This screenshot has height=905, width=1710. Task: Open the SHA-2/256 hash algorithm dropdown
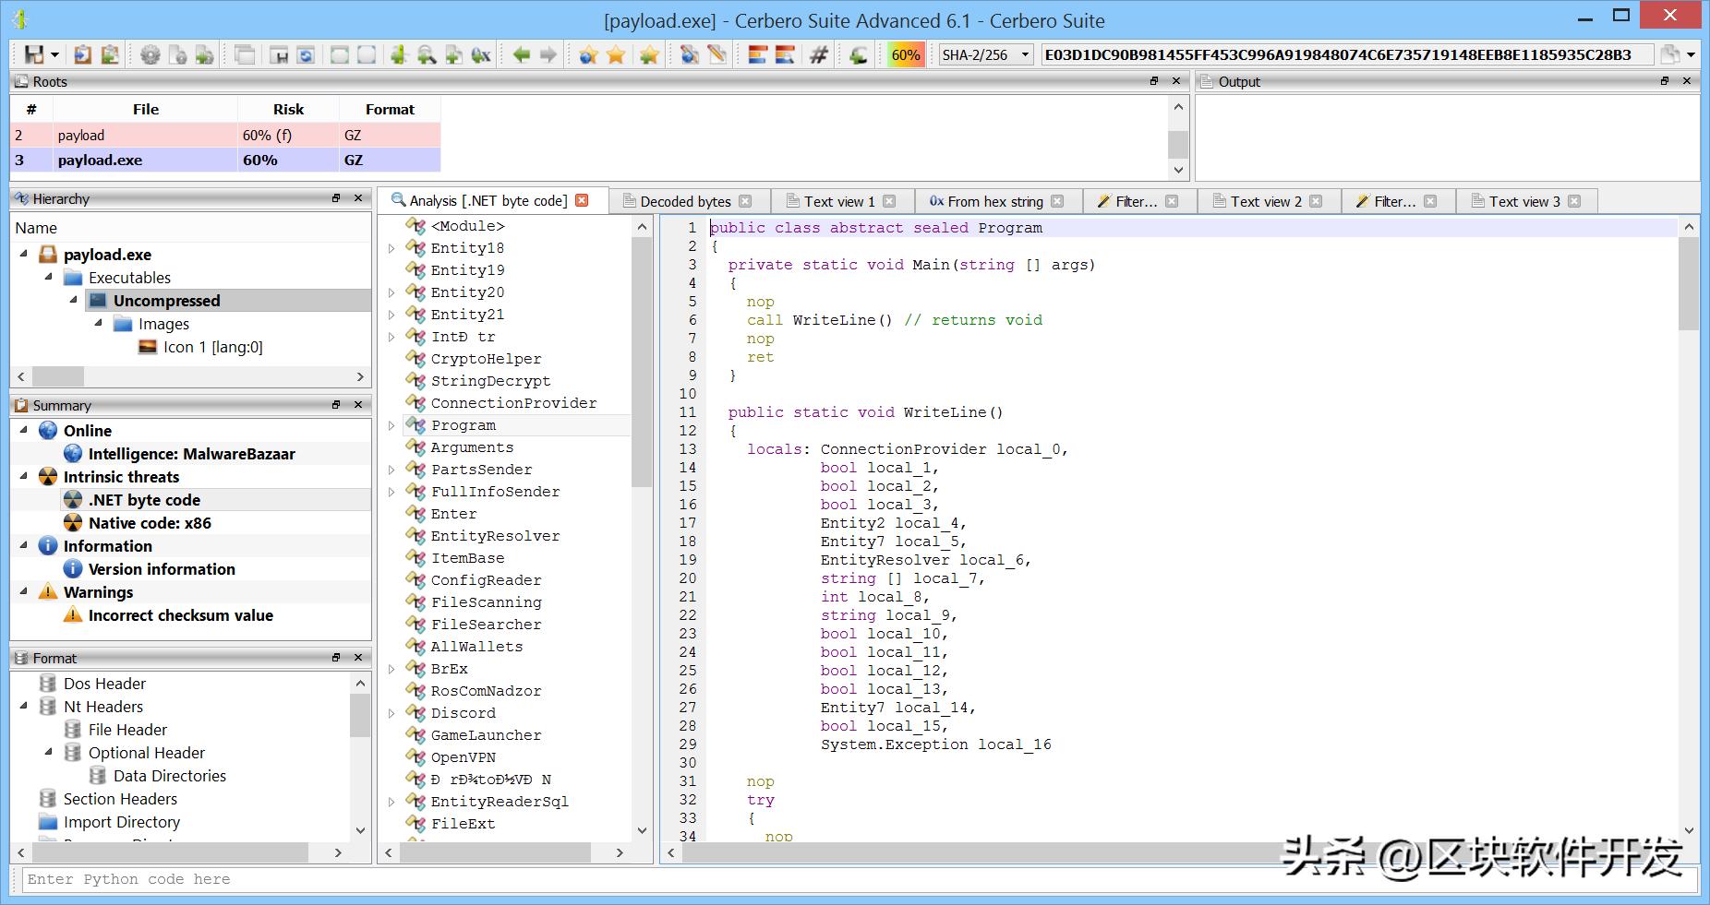(x=985, y=54)
